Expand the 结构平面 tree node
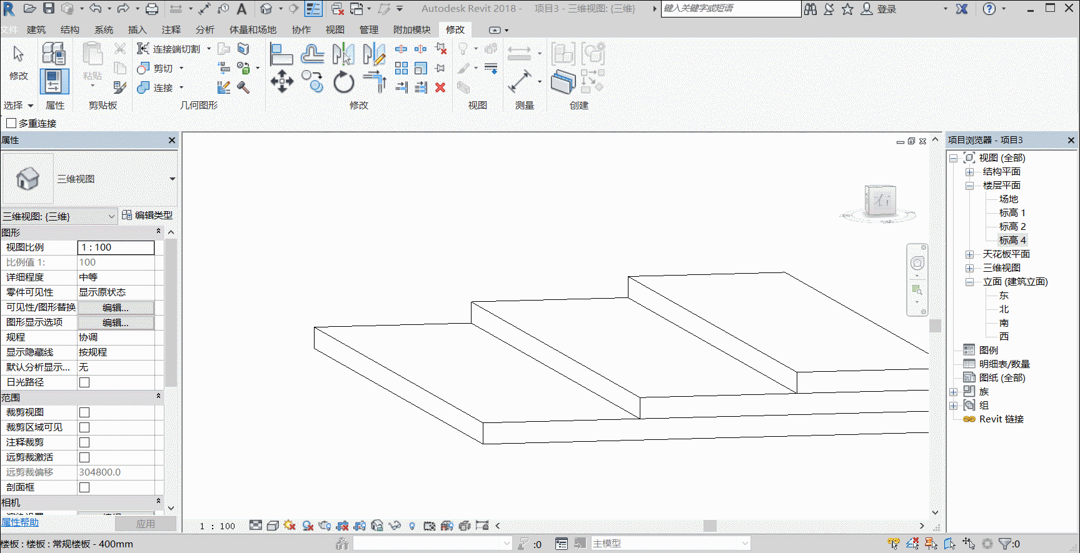Viewport: 1080px width, 553px height. (x=969, y=172)
